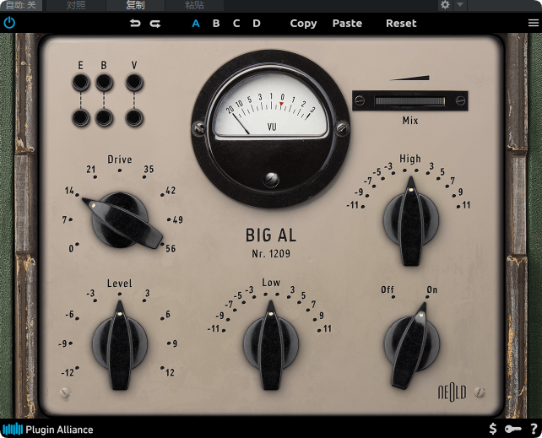Click the upper B patch jack

pos(104,82)
